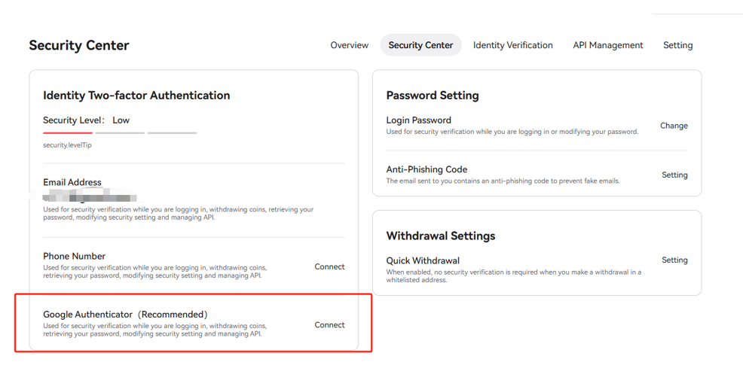The width and height of the screenshot is (743, 371).
Task: Open the Setting tab in the top navigation
Action: pyautogui.click(x=677, y=45)
